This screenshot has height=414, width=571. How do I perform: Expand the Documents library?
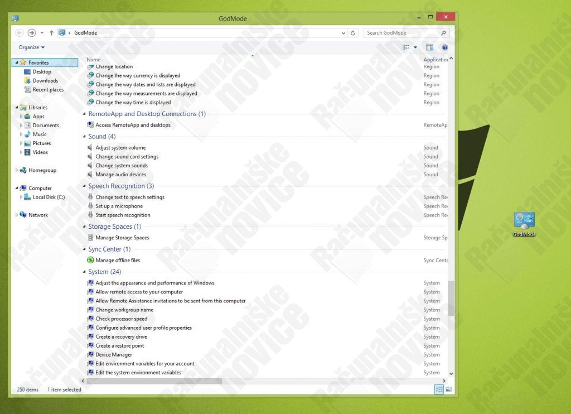pos(21,126)
